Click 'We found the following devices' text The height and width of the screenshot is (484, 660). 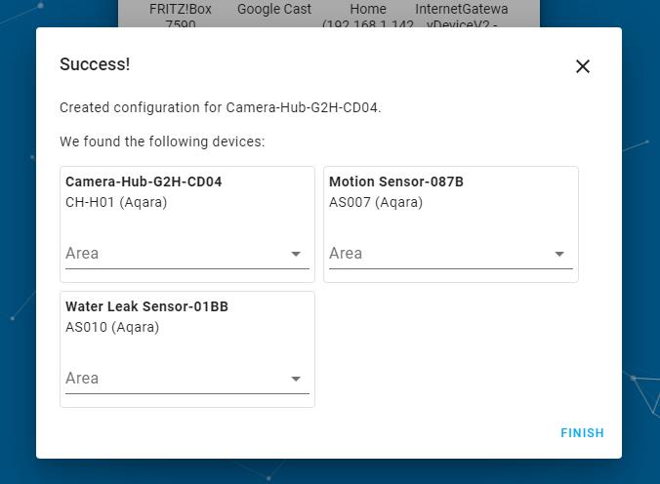coord(162,141)
